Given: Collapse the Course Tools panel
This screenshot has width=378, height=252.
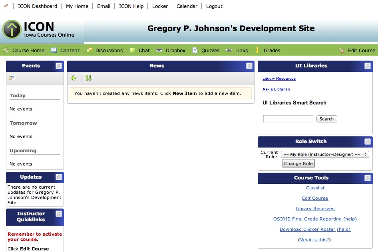Looking at the screenshot, I should click(367, 178).
